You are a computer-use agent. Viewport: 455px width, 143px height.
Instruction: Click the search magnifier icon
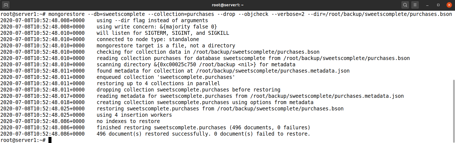pyautogui.click(x=405, y=5)
